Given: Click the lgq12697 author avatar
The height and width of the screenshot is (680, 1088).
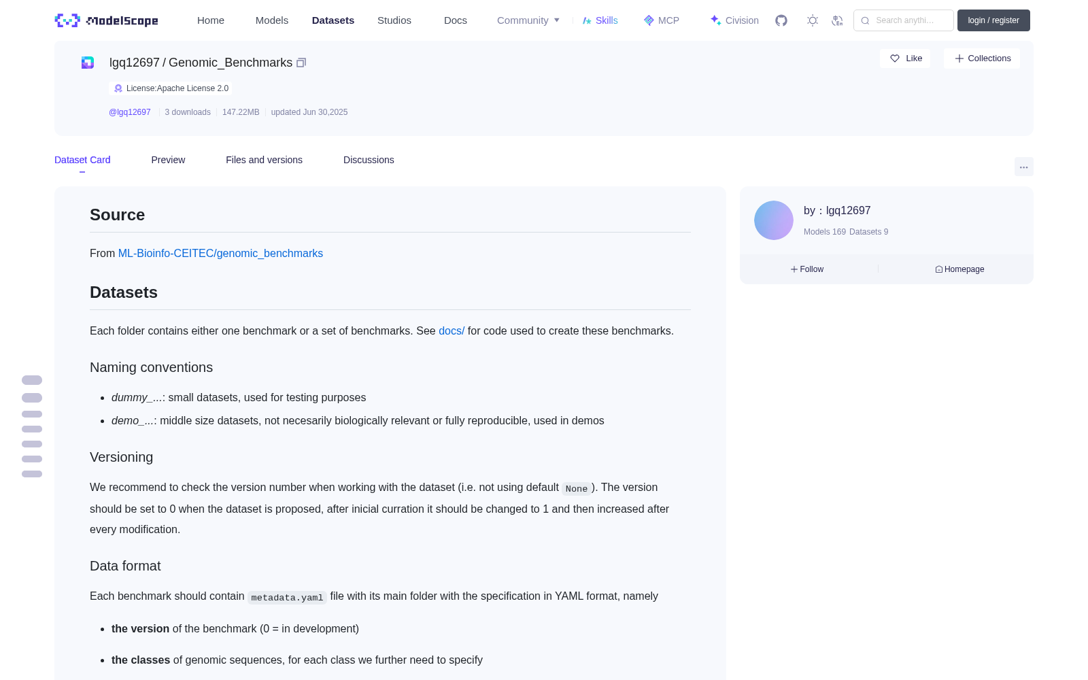Looking at the screenshot, I should [x=774, y=220].
